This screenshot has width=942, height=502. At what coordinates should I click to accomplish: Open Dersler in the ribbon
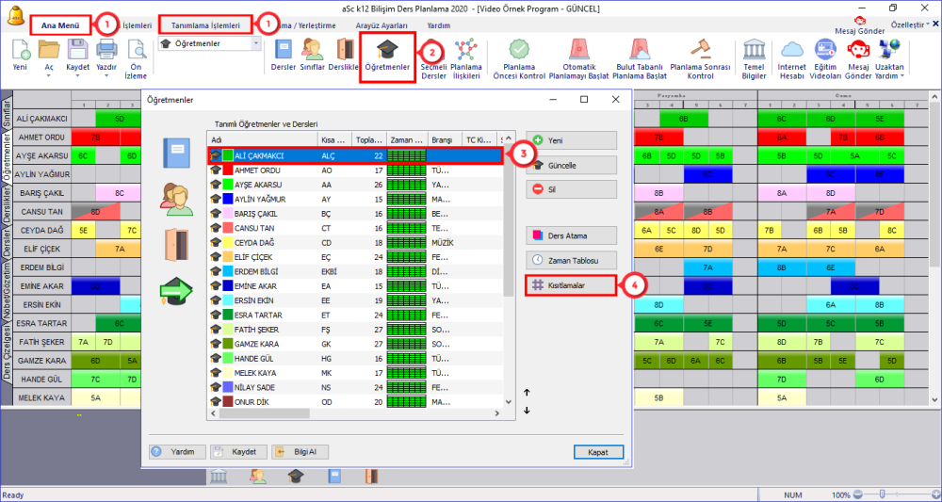(x=283, y=56)
